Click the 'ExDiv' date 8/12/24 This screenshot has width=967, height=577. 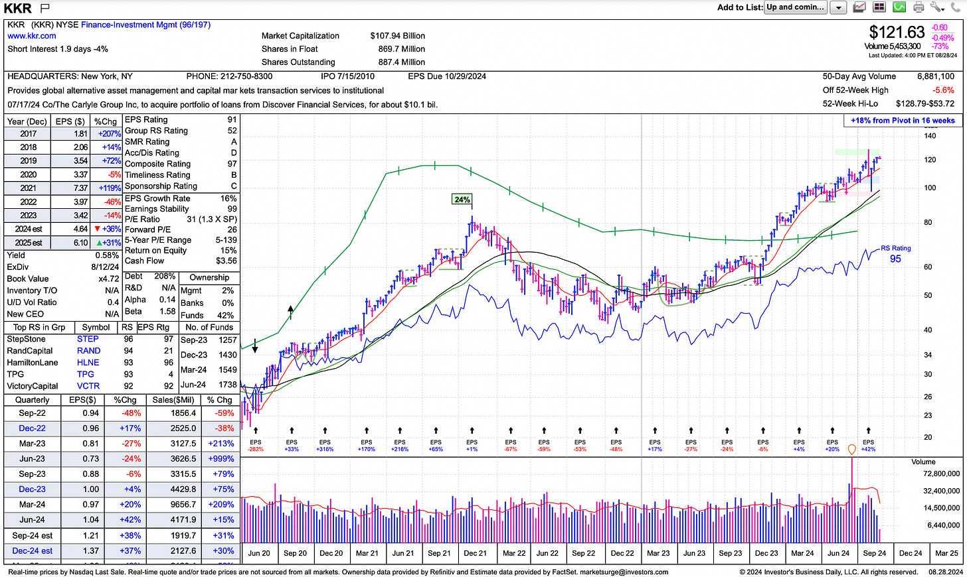click(x=105, y=267)
